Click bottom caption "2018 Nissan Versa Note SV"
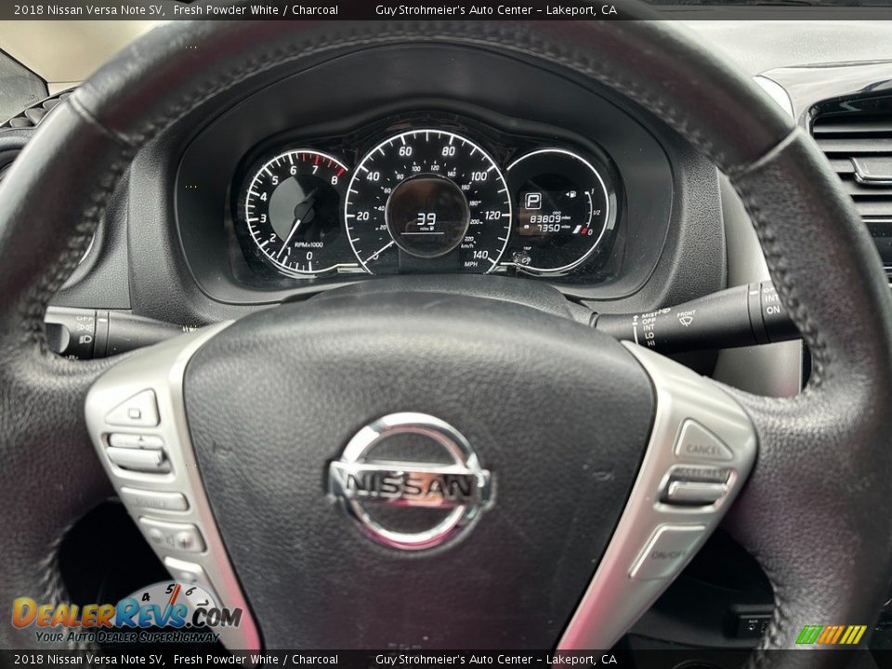The width and height of the screenshot is (892, 669). pos(89,660)
